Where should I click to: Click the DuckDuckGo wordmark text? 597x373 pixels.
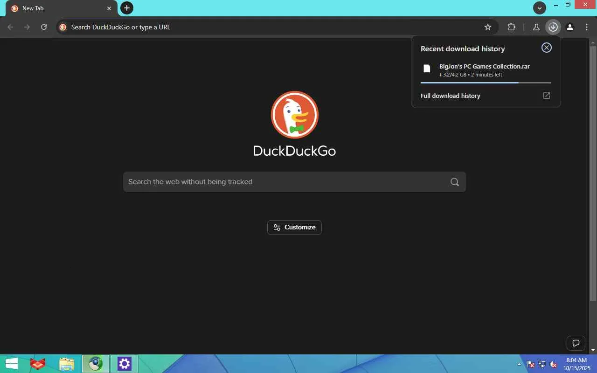[294, 151]
